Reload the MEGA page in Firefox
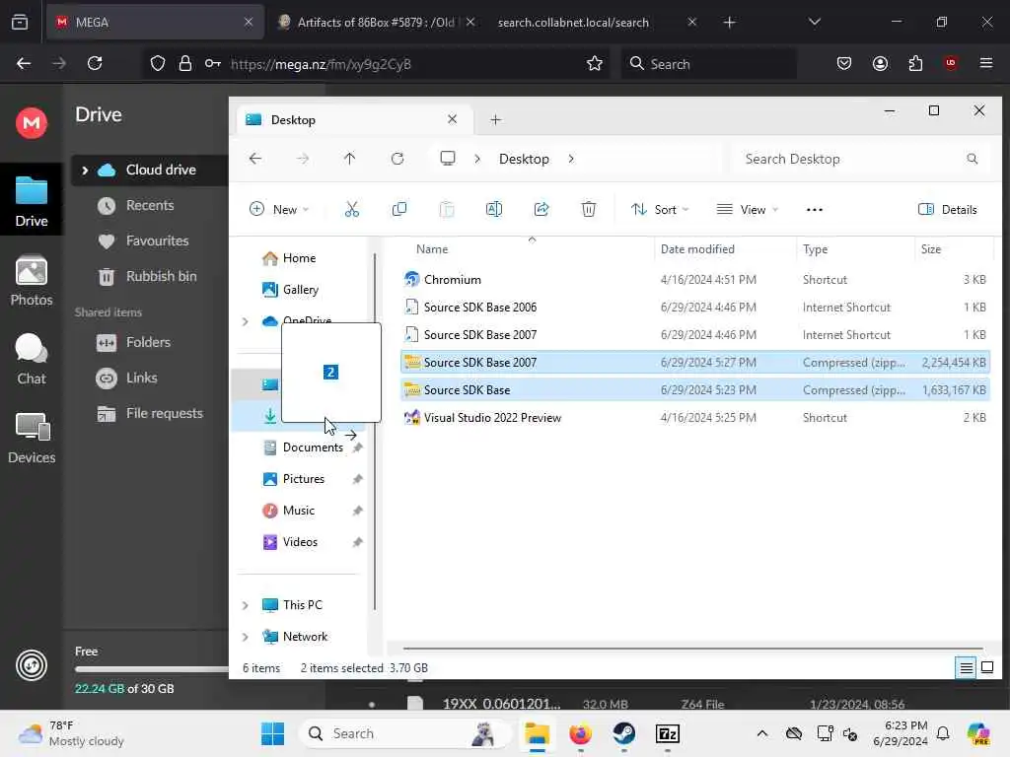 [x=95, y=63]
